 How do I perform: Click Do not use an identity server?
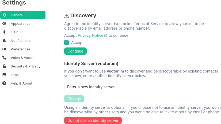[93, 121]
